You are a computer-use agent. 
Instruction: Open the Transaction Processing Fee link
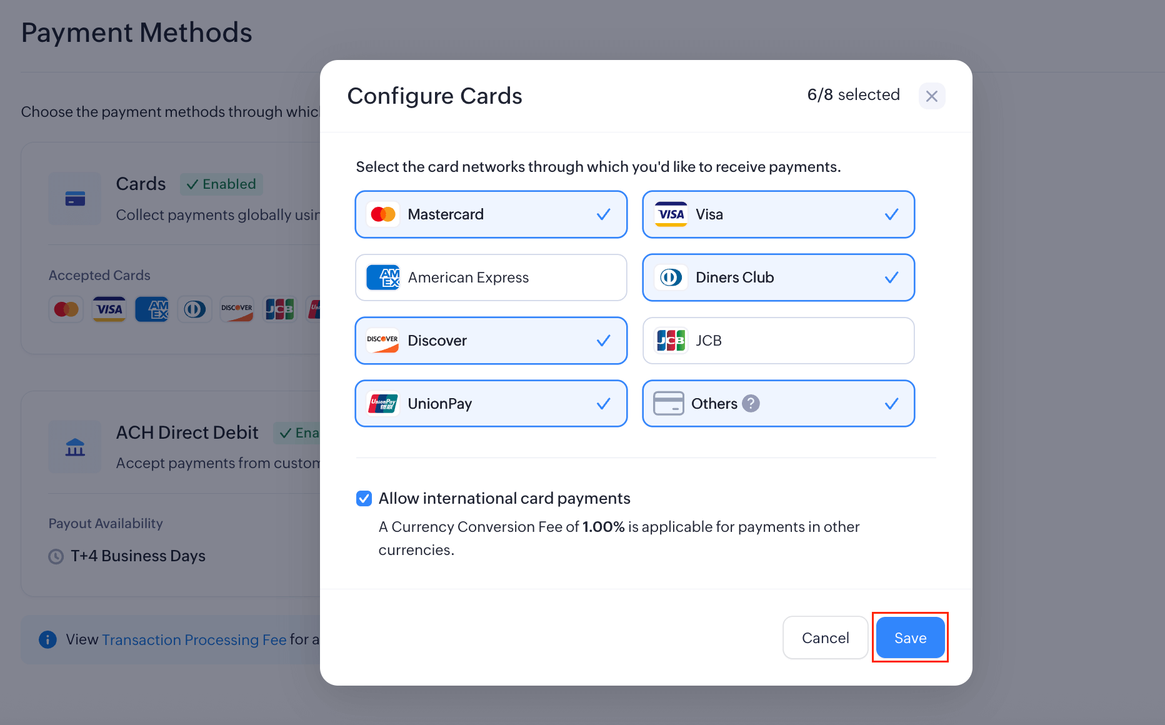click(194, 639)
